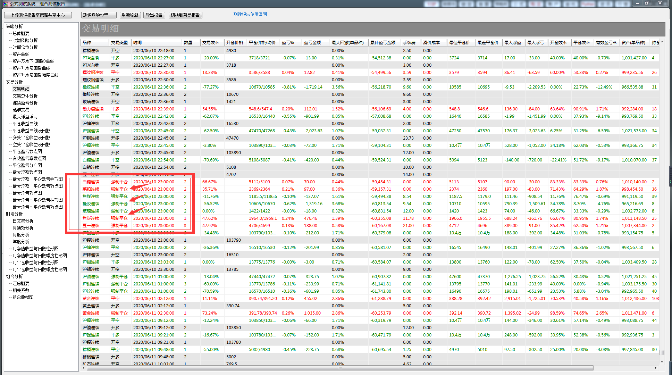Screen dimensions: 672x375
Task: Open 测评选项设置 dialog
Action: [x=99, y=15]
